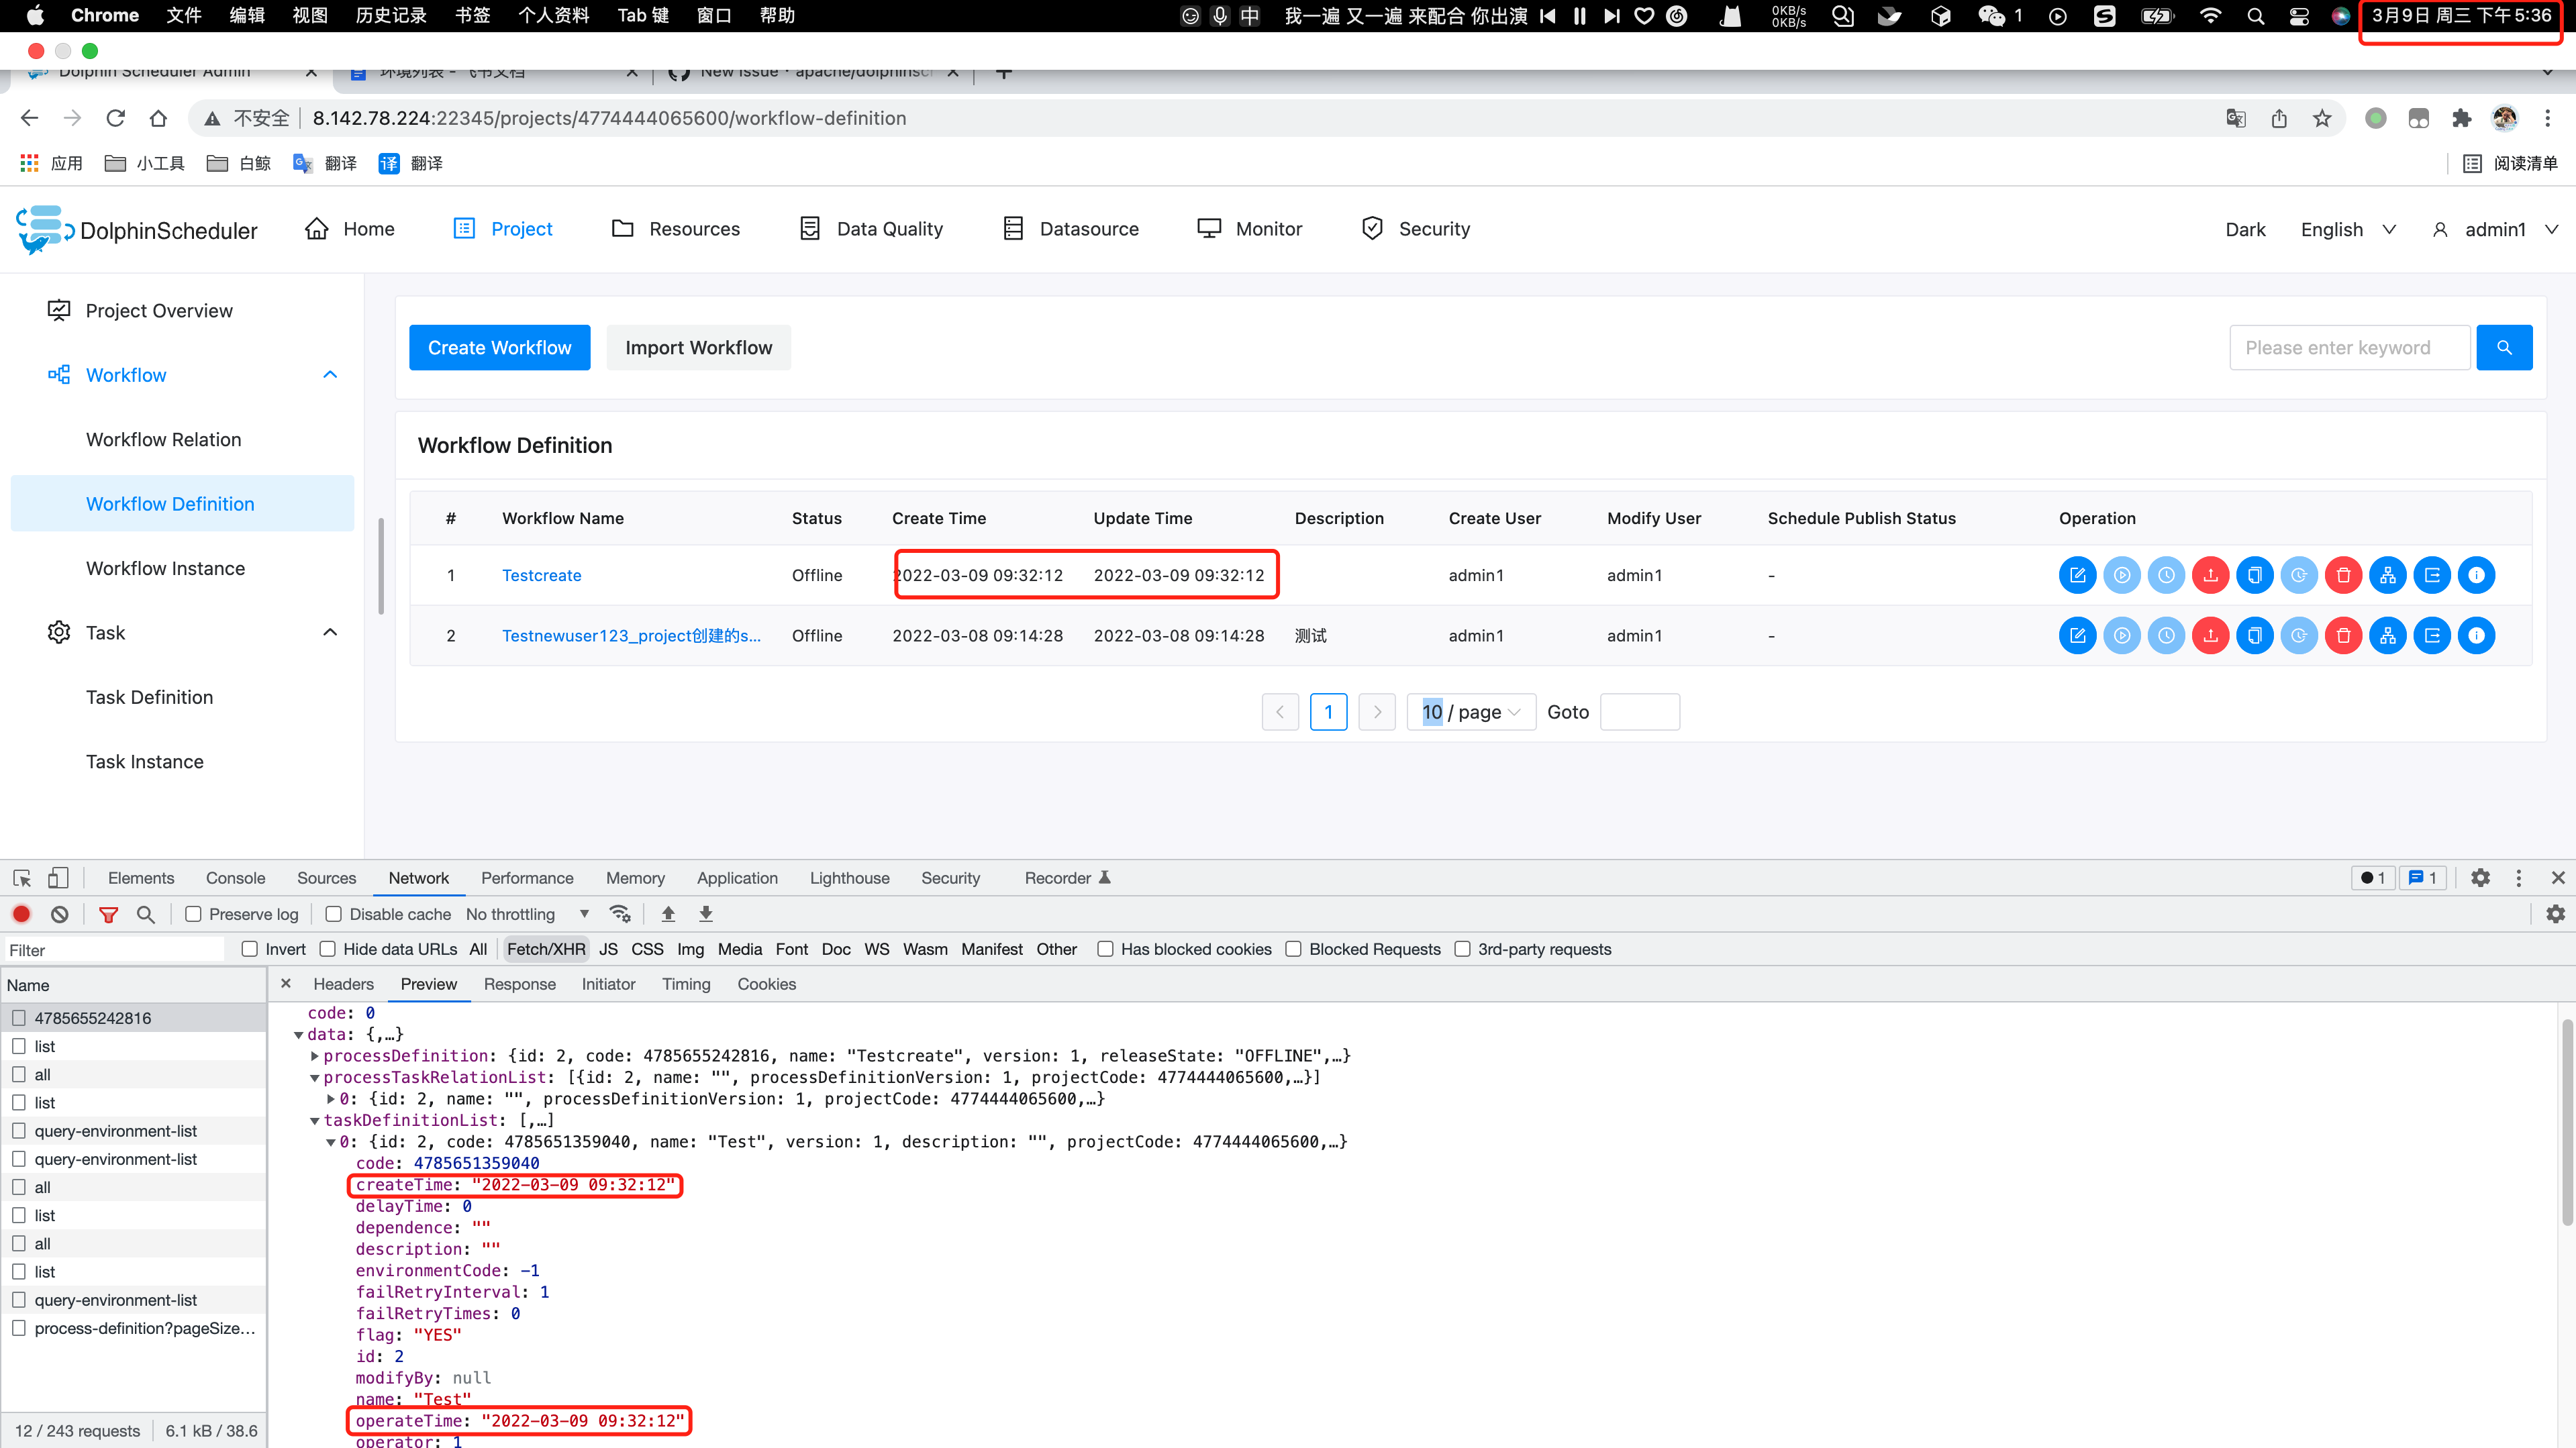Toggle the Hide data URLs checkbox
Screen dimensions: 2576x1448
(x=328, y=948)
